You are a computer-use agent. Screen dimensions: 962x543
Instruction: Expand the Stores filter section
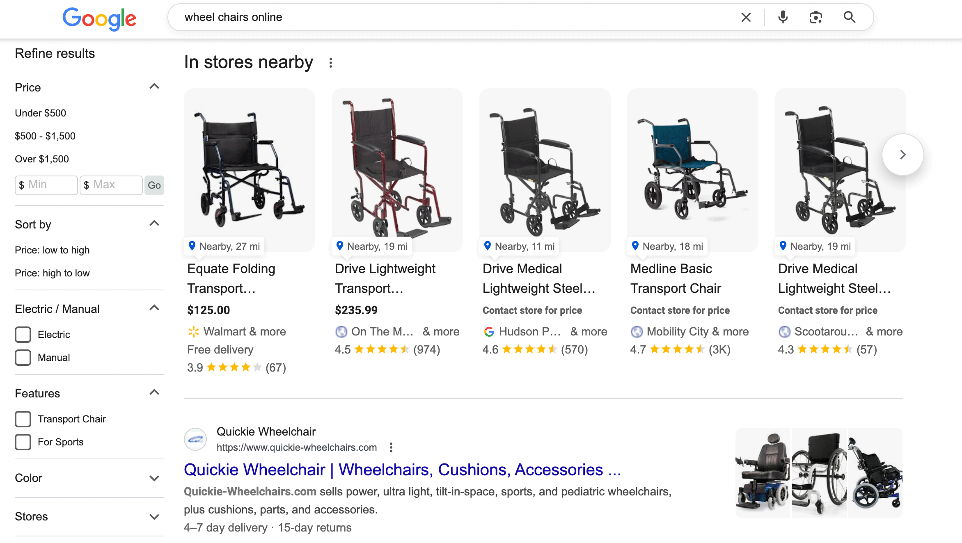click(x=154, y=516)
